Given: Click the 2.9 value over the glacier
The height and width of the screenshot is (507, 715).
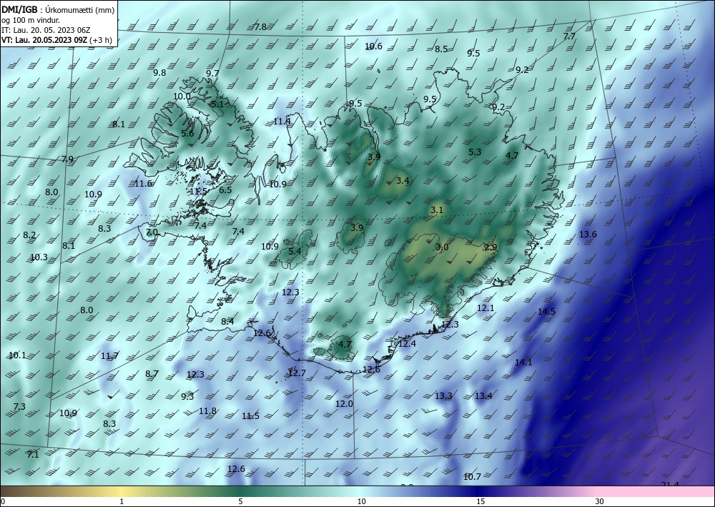Looking at the screenshot, I should coord(490,247).
